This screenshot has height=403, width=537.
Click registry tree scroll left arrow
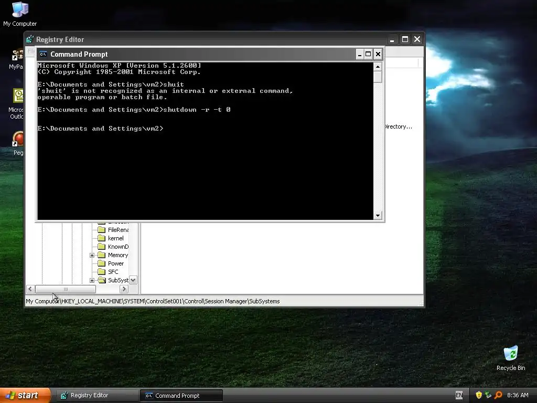[30, 289]
